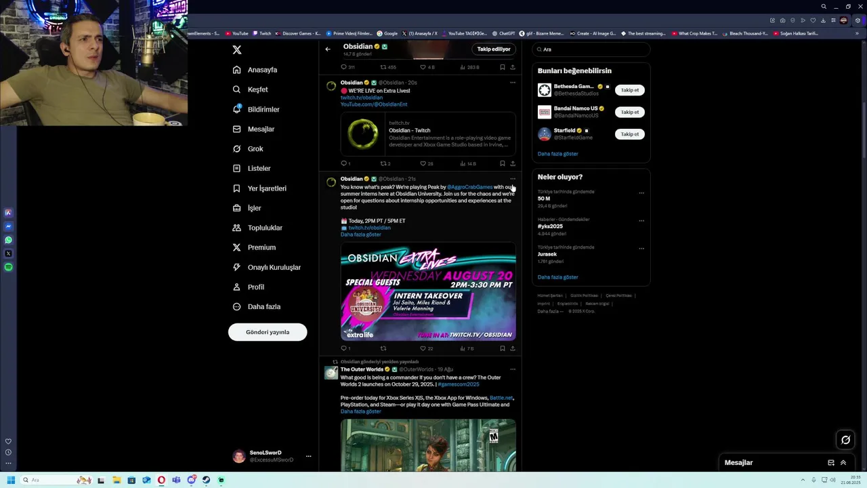This screenshot has width=867, height=488.
Task: Repost the intern takeover post
Action: [x=383, y=348]
